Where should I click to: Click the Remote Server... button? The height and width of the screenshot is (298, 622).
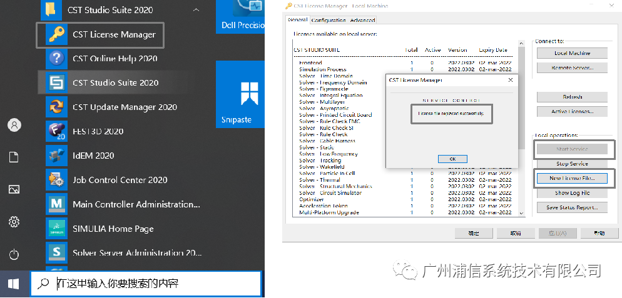[572, 67]
